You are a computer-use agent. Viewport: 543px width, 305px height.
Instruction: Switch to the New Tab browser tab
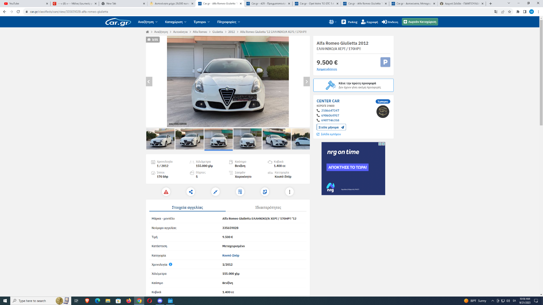coord(123,3)
